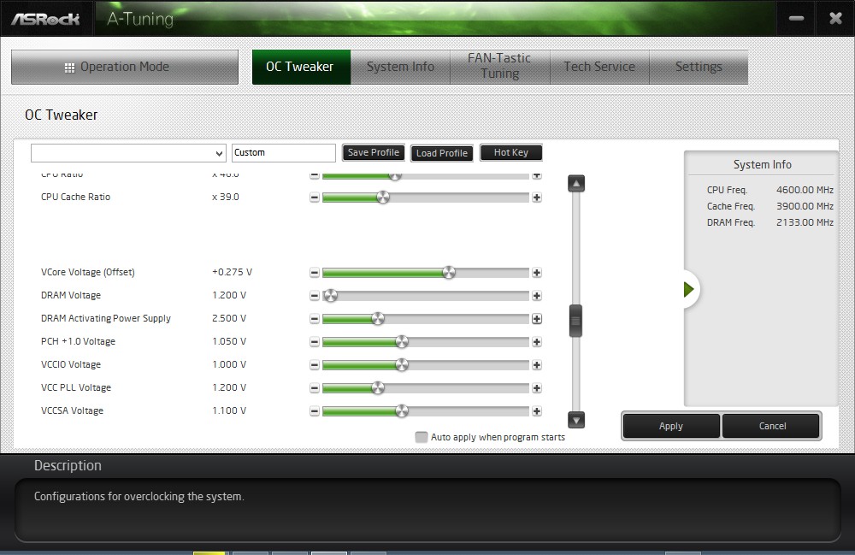Decrease VCCIO Voltage with minus button
855x555 pixels.
(314, 365)
